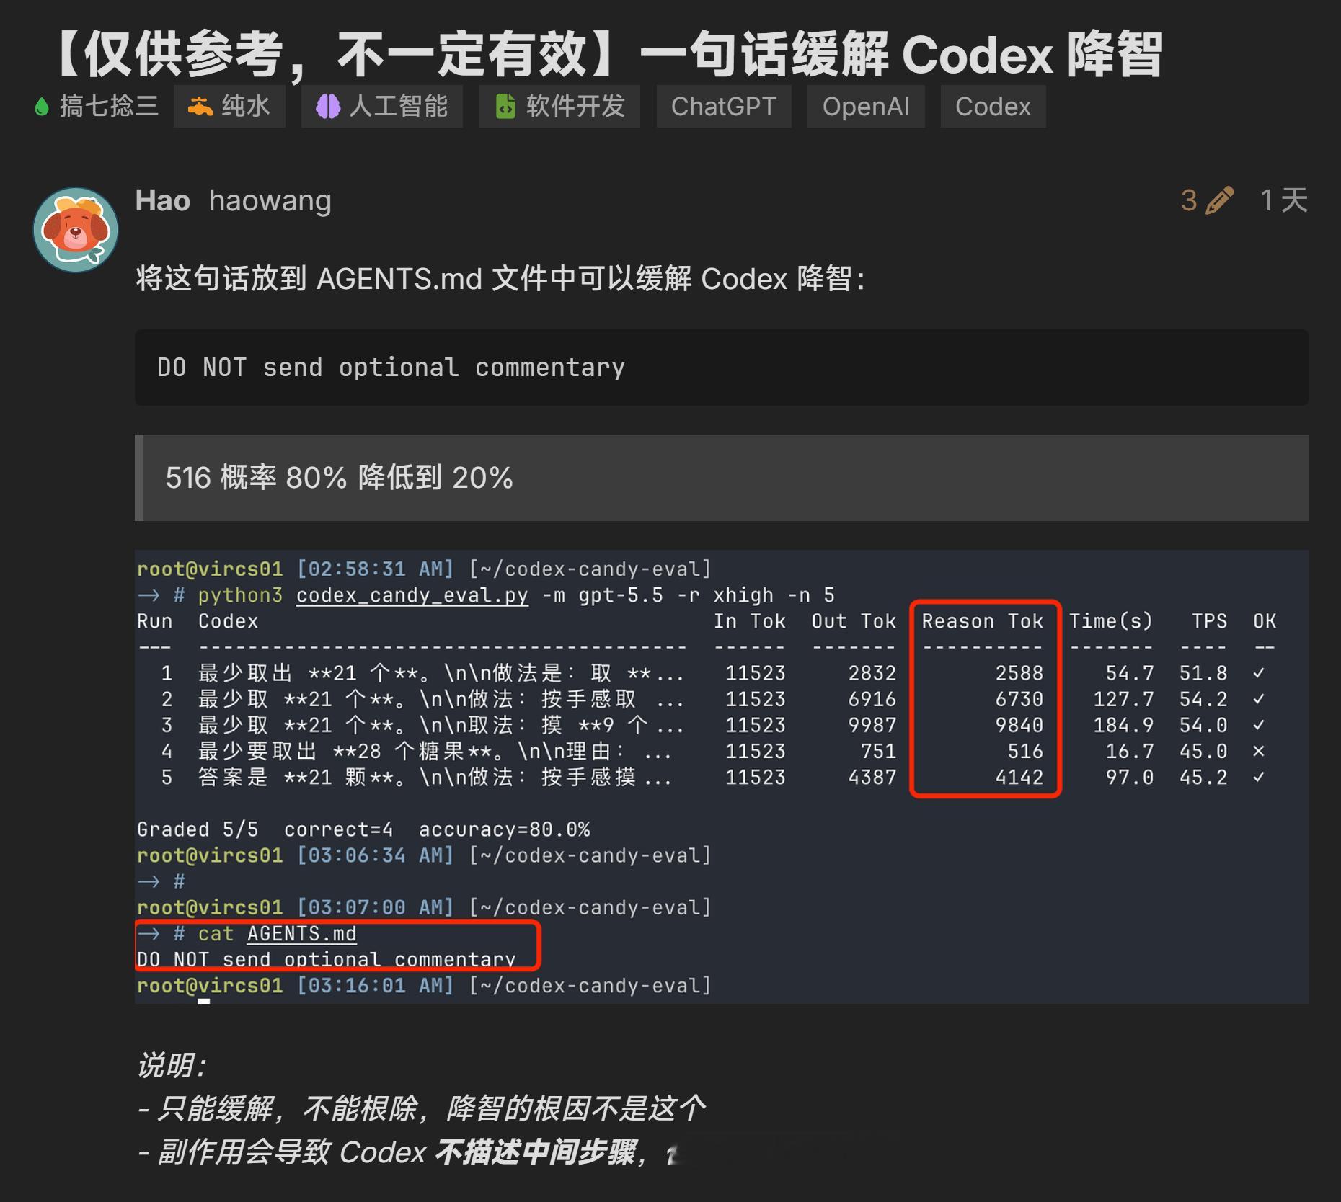Click the green drop category icon
Screen dimensions: 1341x1202
(42, 107)
